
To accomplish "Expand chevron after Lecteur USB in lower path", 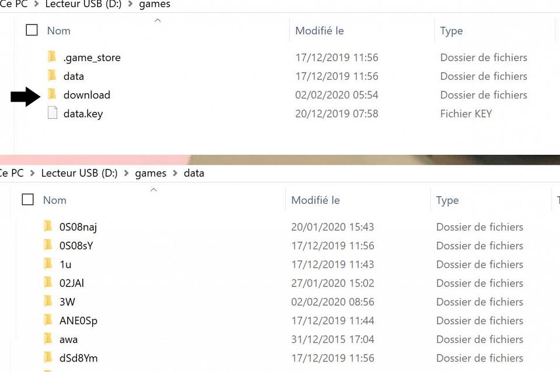I will (126, 173).
